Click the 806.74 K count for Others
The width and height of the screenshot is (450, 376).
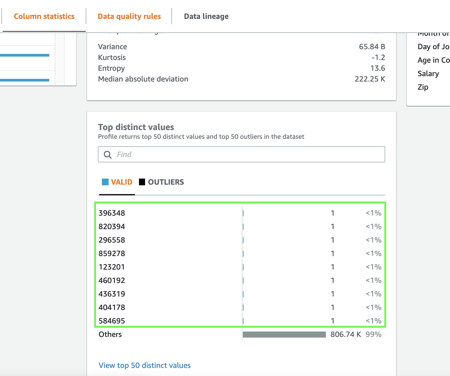point(346,334)
